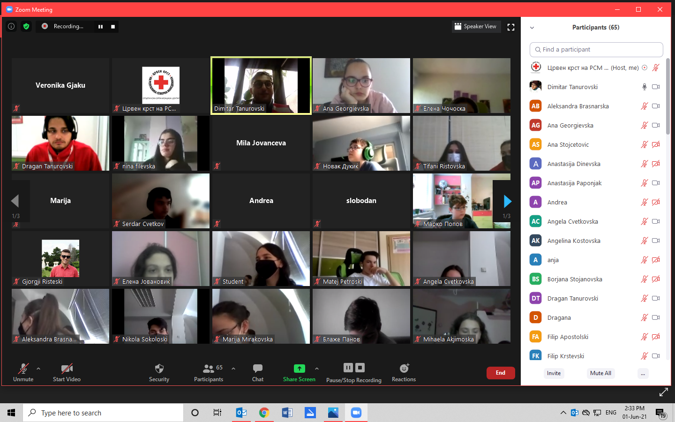The height and width of the screenshot is (422, 675).
Task: Click the green Share Screen icon
Action: coord(299,369)
